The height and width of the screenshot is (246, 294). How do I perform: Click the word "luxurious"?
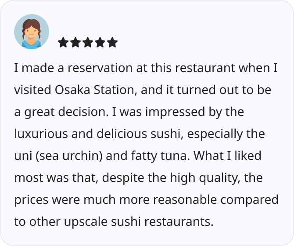[39, 134]
